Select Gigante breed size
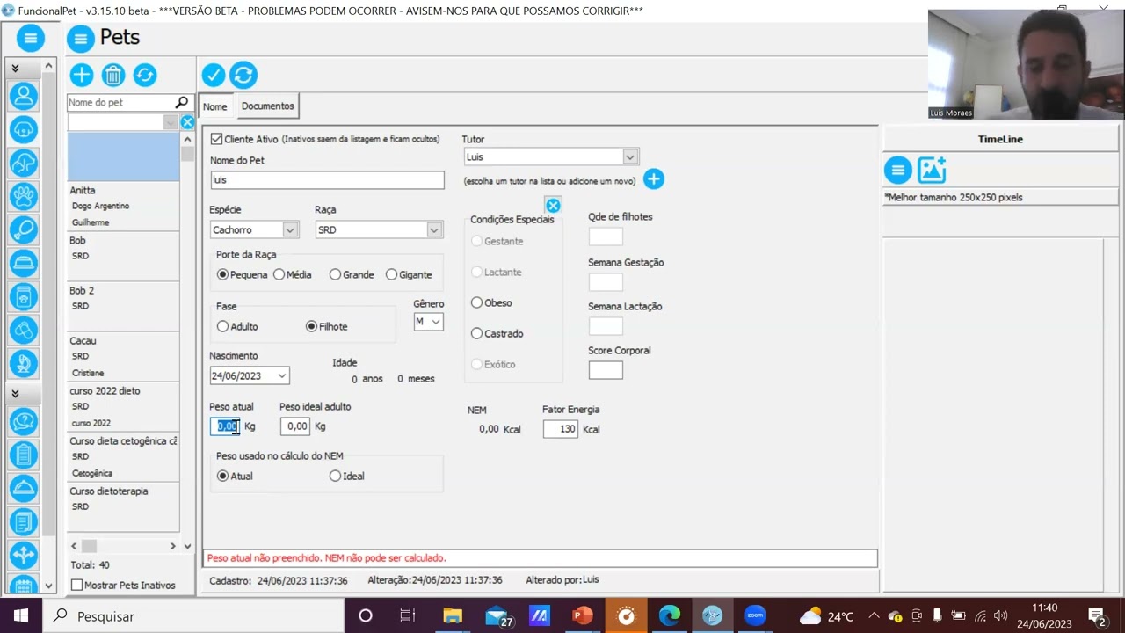Image resolution: width=1125 pixels, height=633 pixels. (391, 274)
